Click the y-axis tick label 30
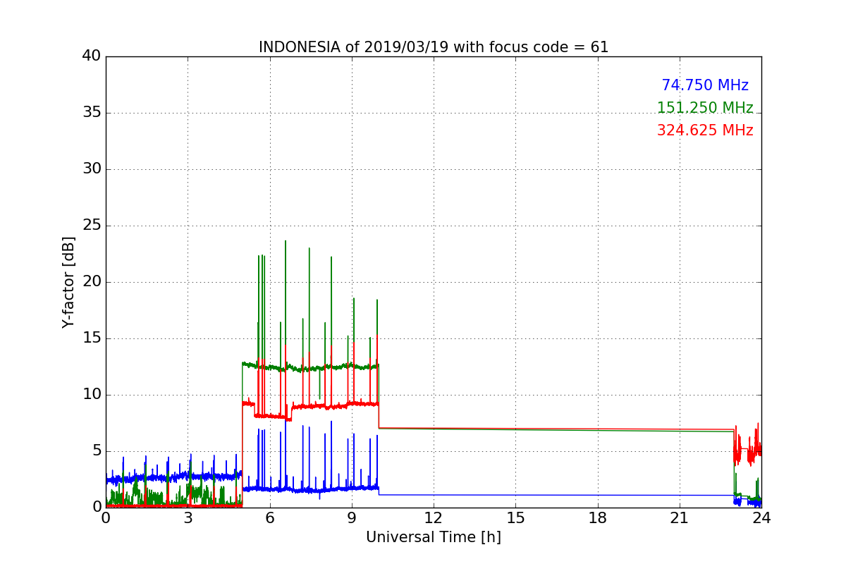846x564 pixels. tap(92, 169)
